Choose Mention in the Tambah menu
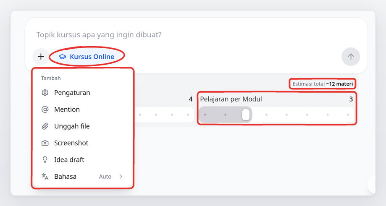 click(83, 110)
